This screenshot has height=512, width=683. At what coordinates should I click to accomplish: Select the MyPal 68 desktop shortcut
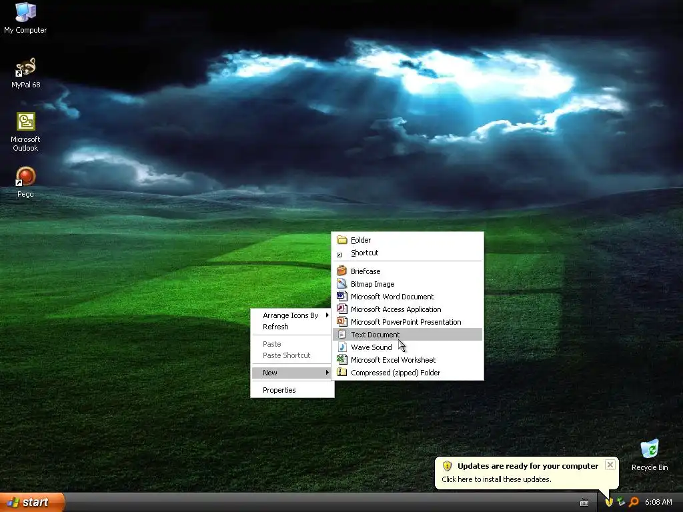[x=25, y=72]
